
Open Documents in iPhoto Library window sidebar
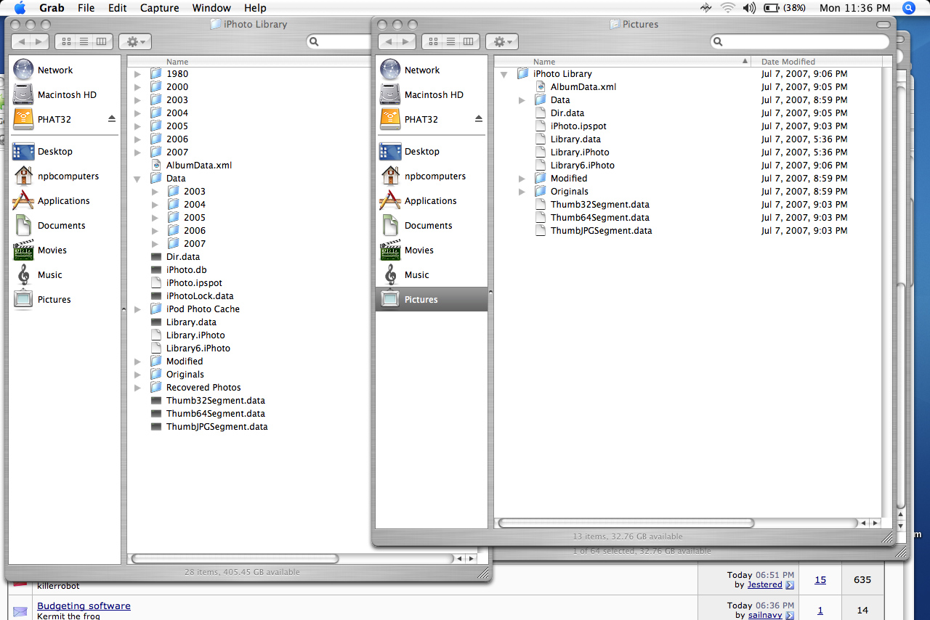coord(49,226)
